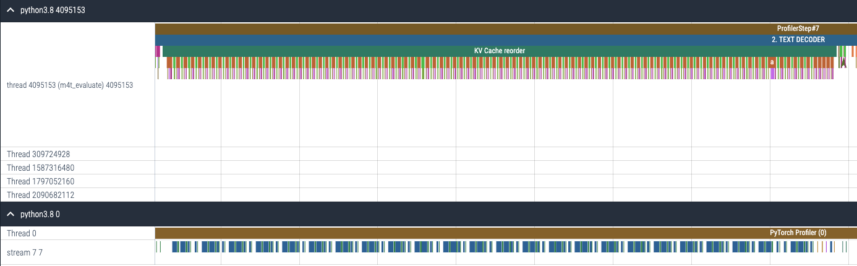Select the ProfilerStep#7 slice
This screenshot has height=266, width=857.
[x=495, y=28]
